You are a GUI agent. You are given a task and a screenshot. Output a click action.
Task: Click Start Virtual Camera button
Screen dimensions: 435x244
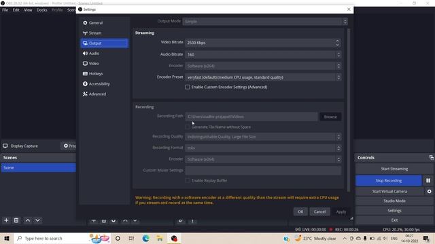389,191
